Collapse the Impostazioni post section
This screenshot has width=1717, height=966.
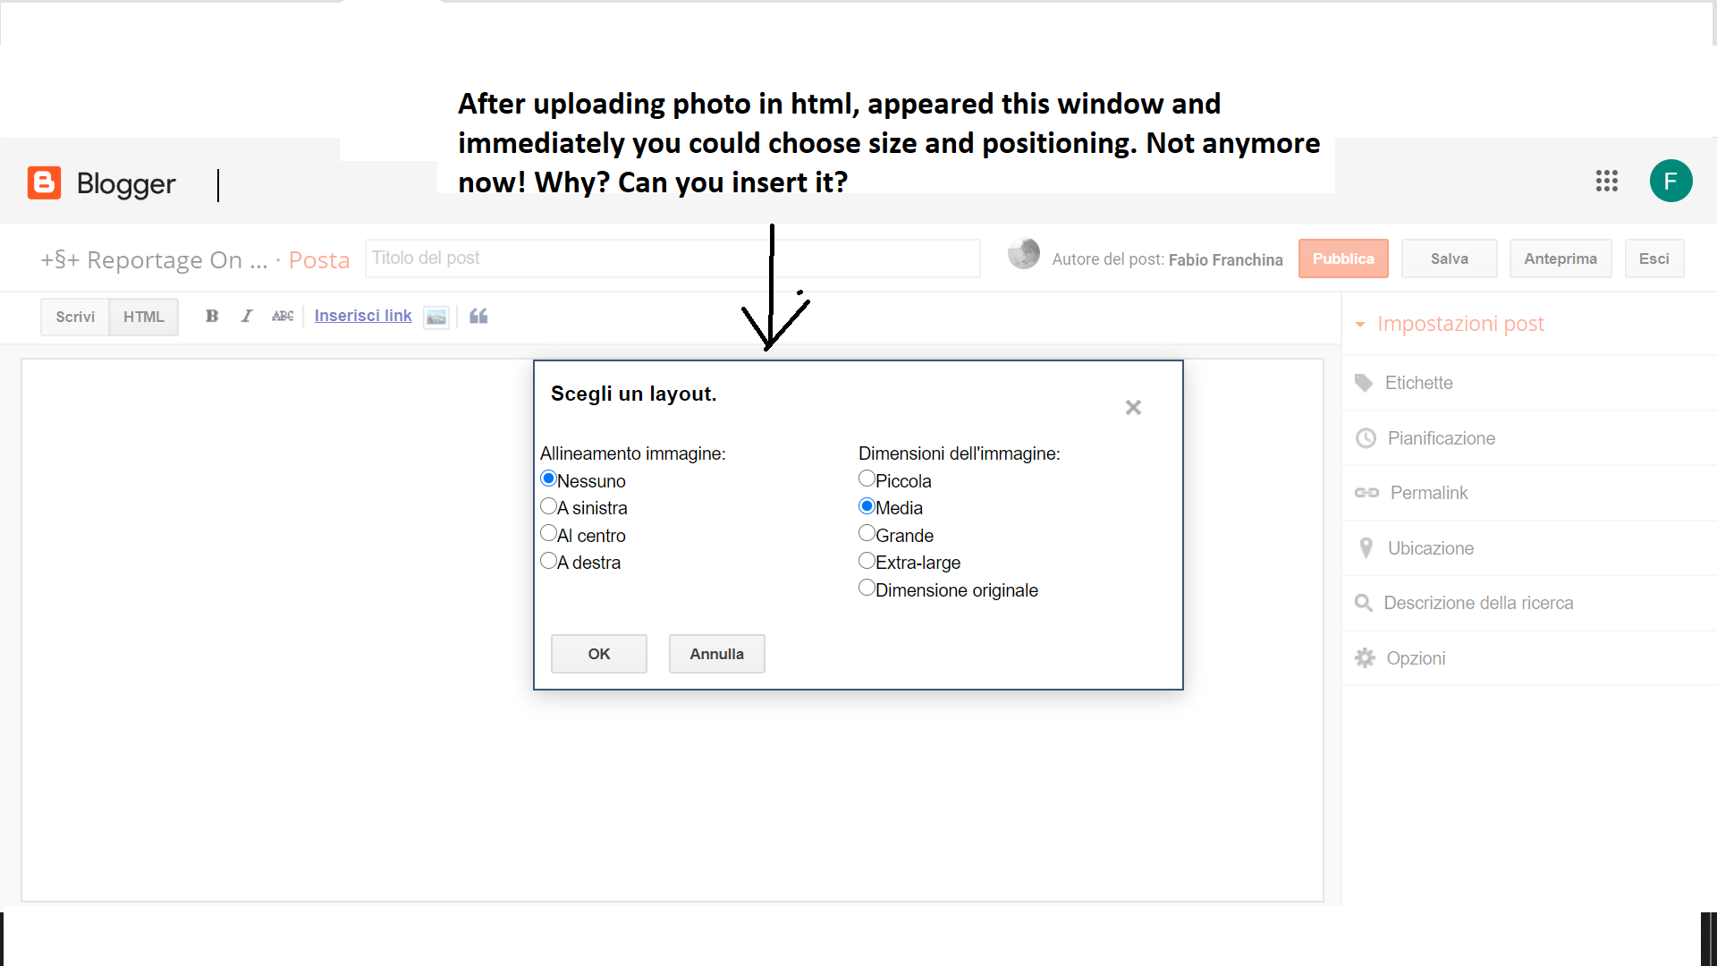1460,324
